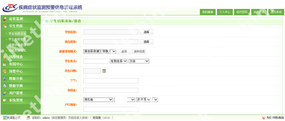Select 档案数据导出 submenu item

[x=17, y=50]
